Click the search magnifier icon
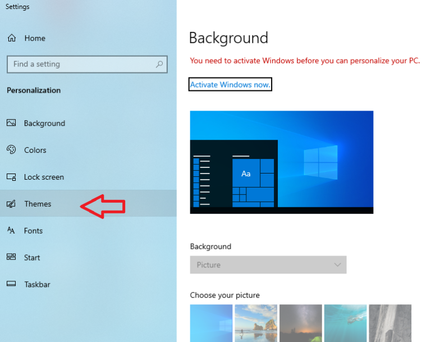This screenshot has width=431, height=342. point(159,65)
